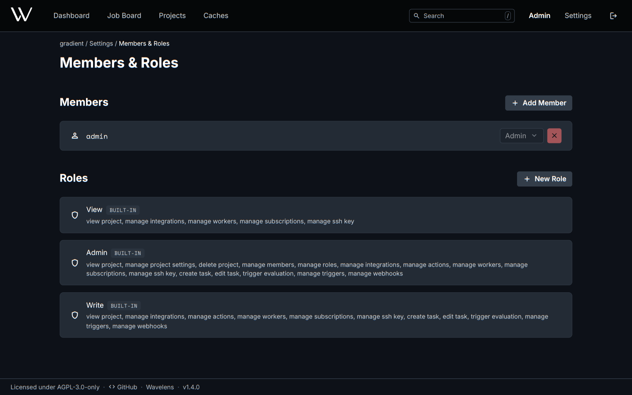Click the Add Member button

coord(539,103)
